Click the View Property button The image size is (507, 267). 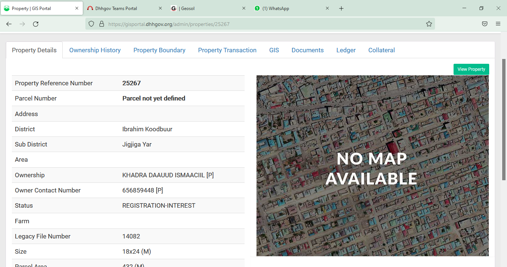(471, 69)
